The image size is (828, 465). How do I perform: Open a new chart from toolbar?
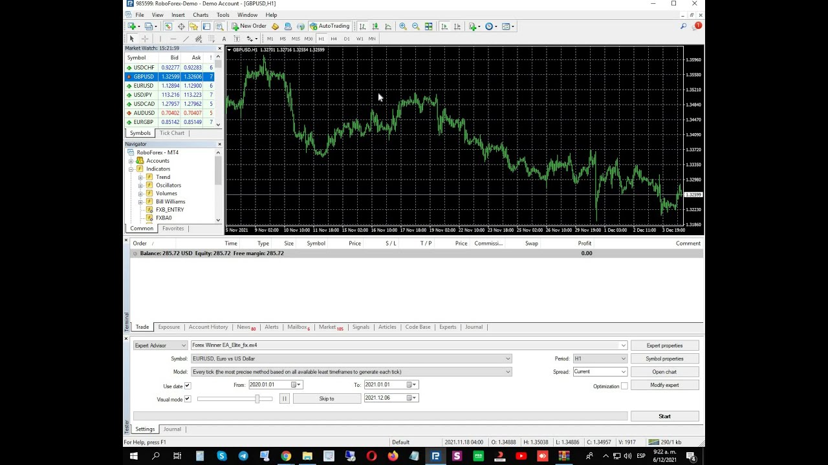click(x=133, y=26)
